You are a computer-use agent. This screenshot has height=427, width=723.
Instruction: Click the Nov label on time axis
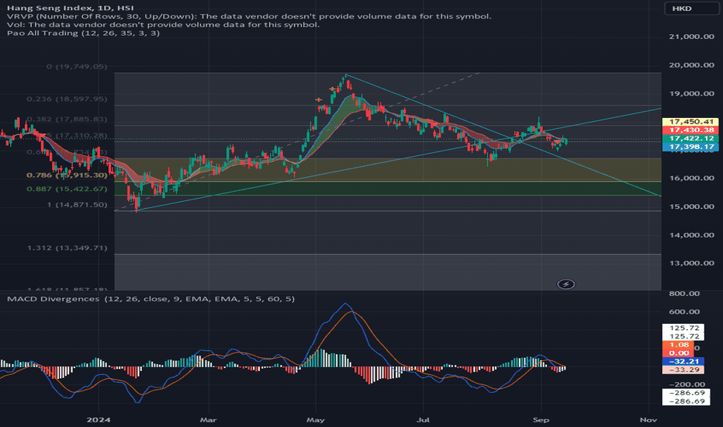(x=649, y=419)
